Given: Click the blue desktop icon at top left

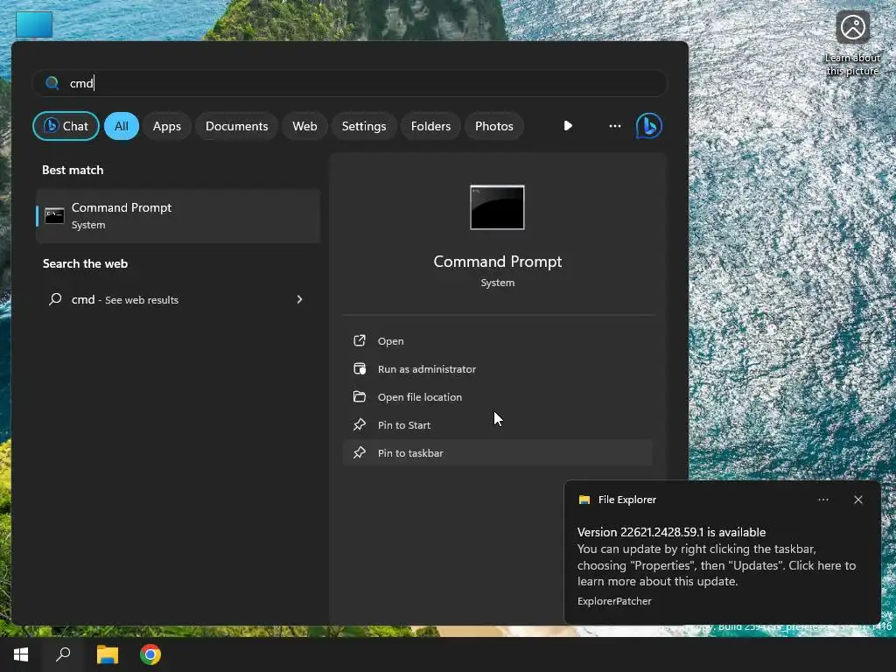Looking at the screenshot, I should click(x=34, y=24).
